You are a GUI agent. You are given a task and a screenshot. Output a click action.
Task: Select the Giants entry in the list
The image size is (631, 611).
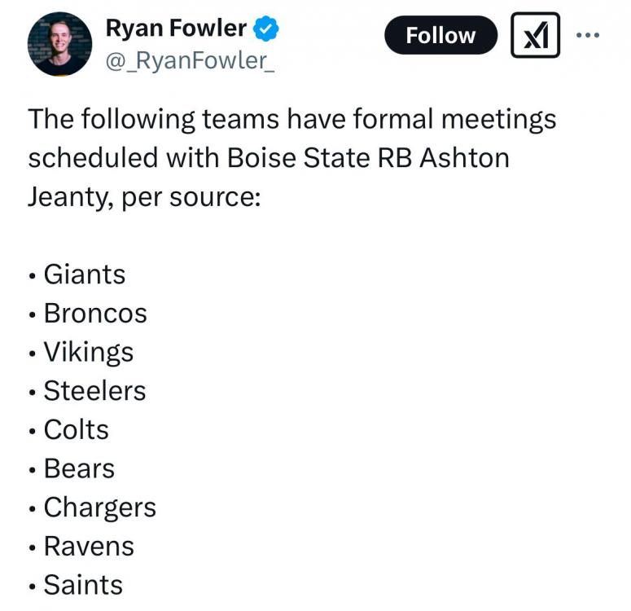coord(85,275)
